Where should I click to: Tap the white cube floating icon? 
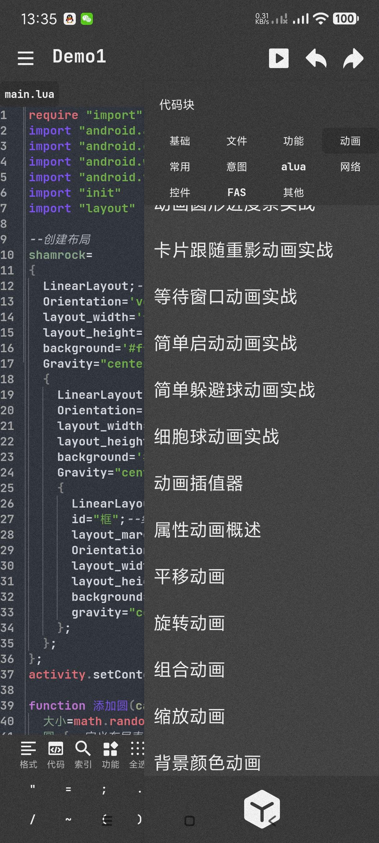pos(262,809)
